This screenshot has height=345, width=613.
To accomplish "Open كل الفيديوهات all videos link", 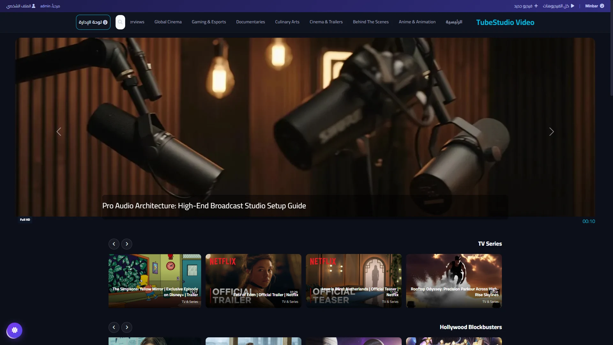I will pos(559,6).
